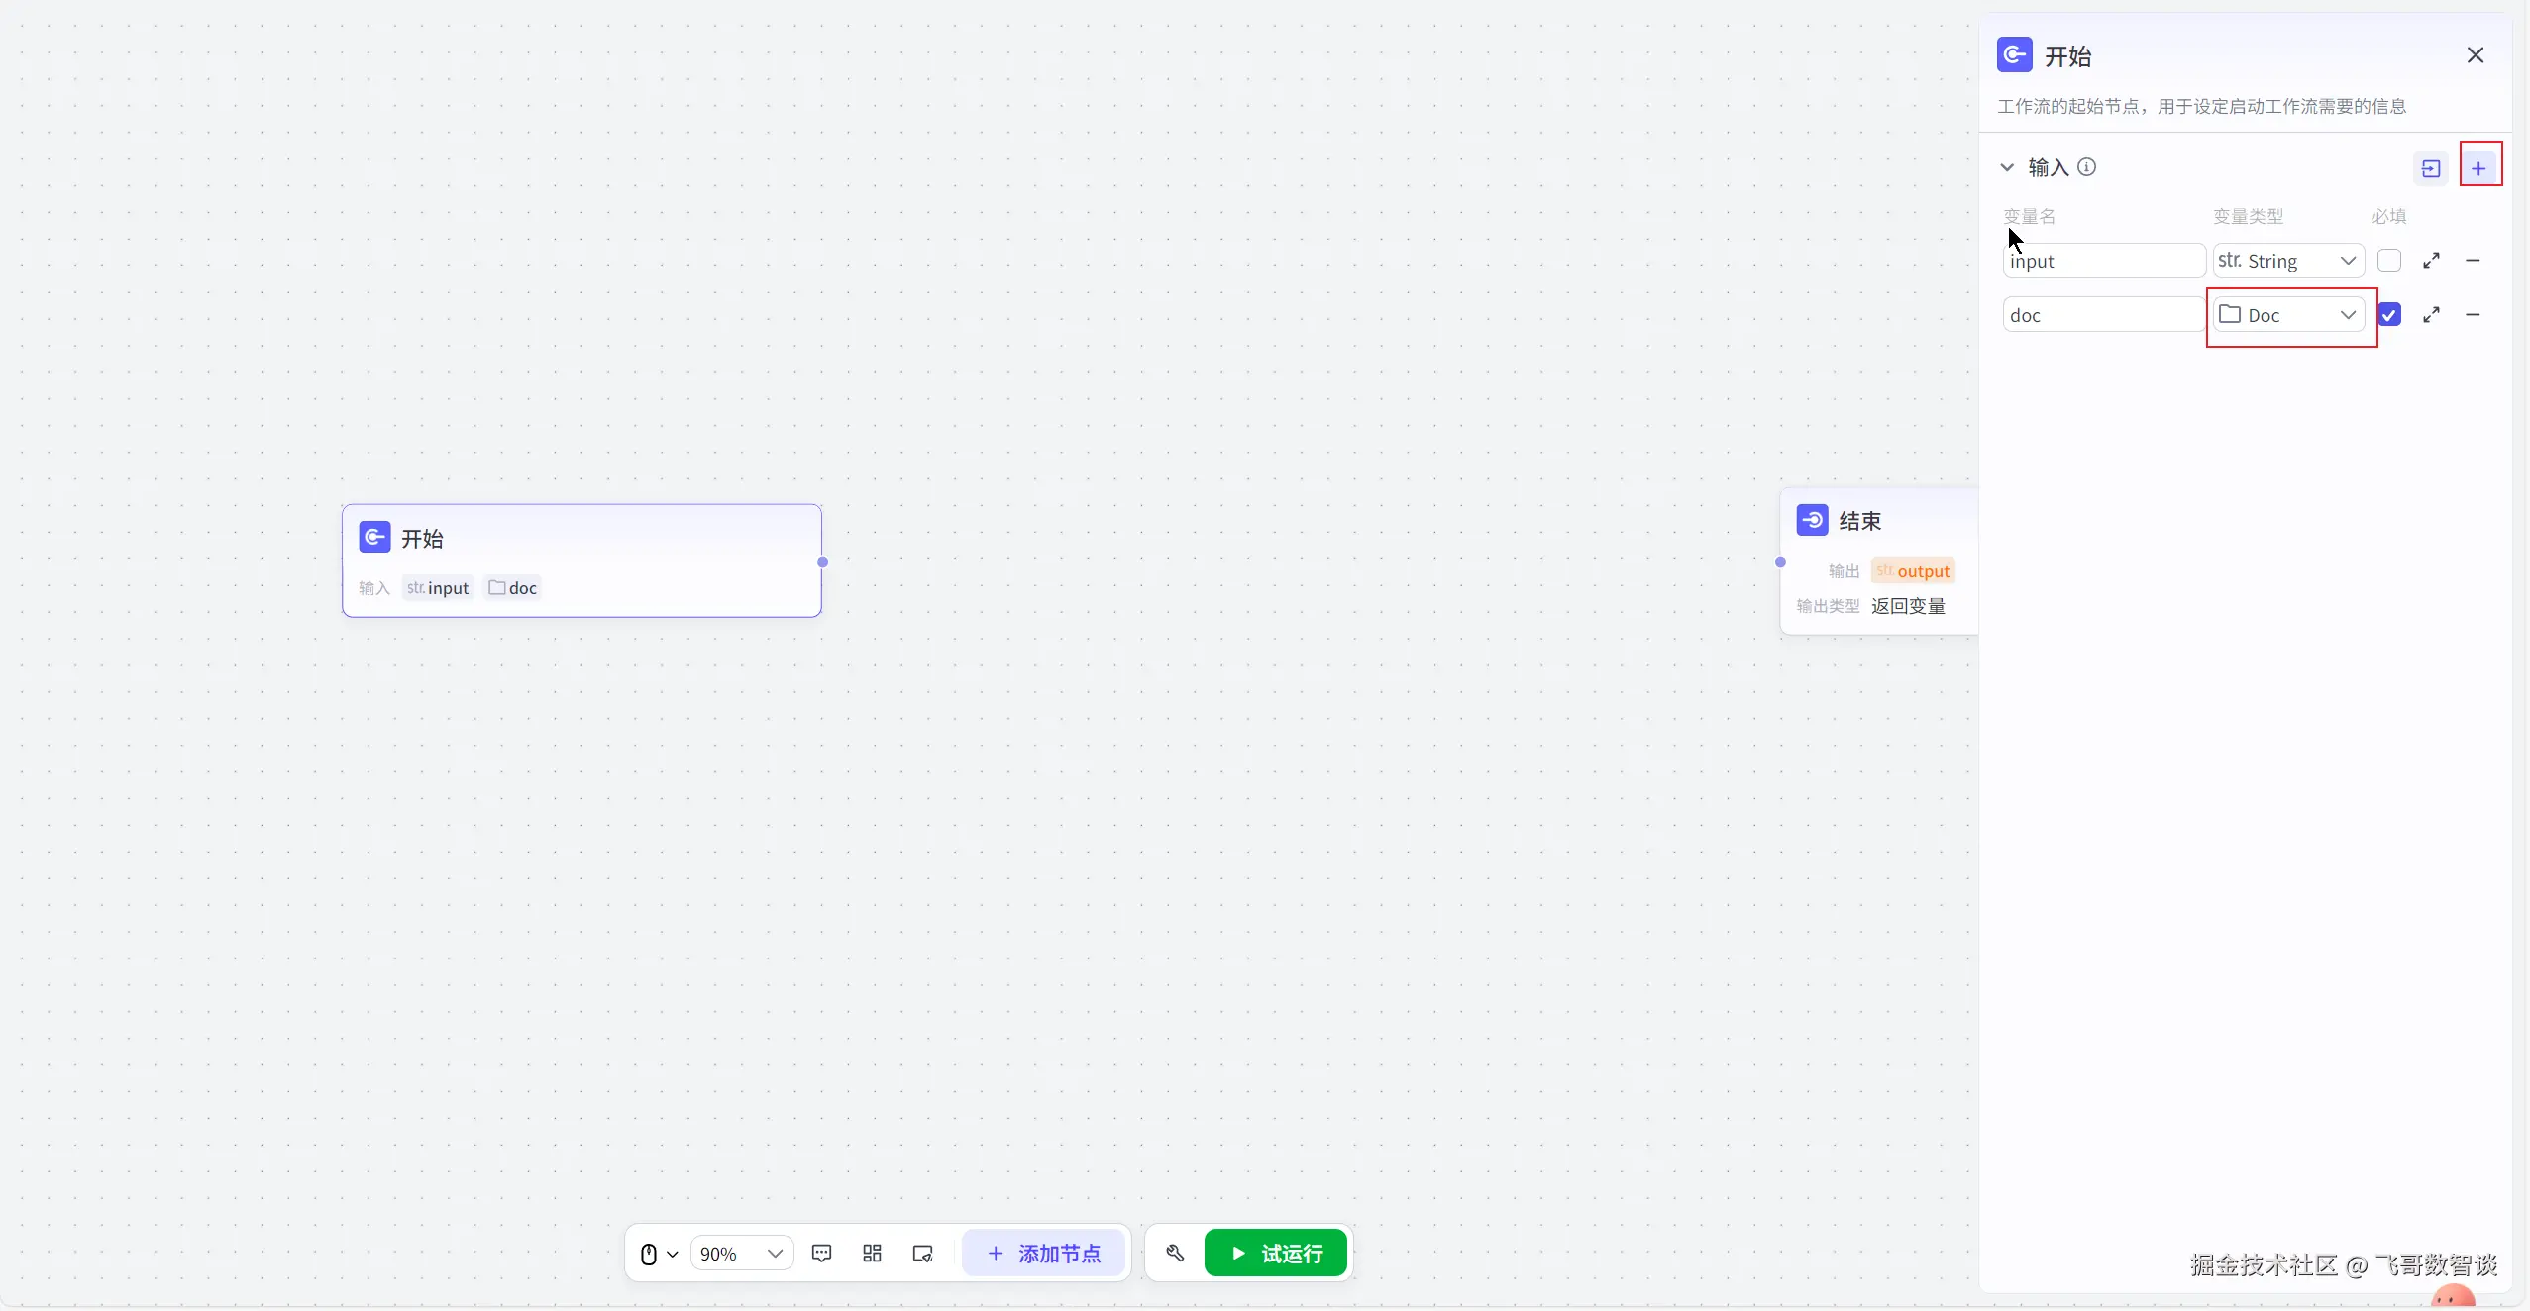
Task: Collapse the 输入 section chevron
Action: pyautogui.click(x=2007, y=167)
